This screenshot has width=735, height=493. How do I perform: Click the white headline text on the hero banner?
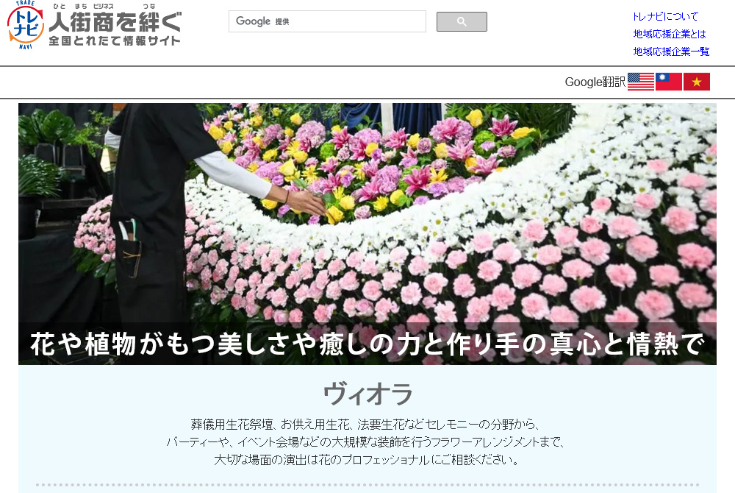coord(367,344)
